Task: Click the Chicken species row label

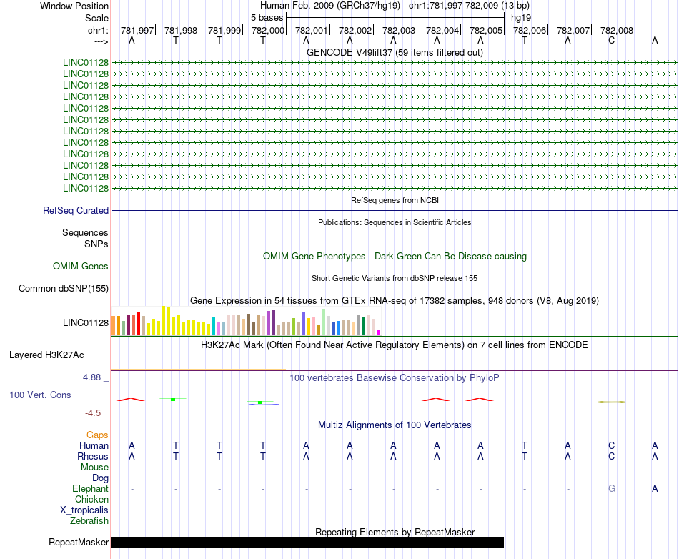Action: [x=91, y=499]
